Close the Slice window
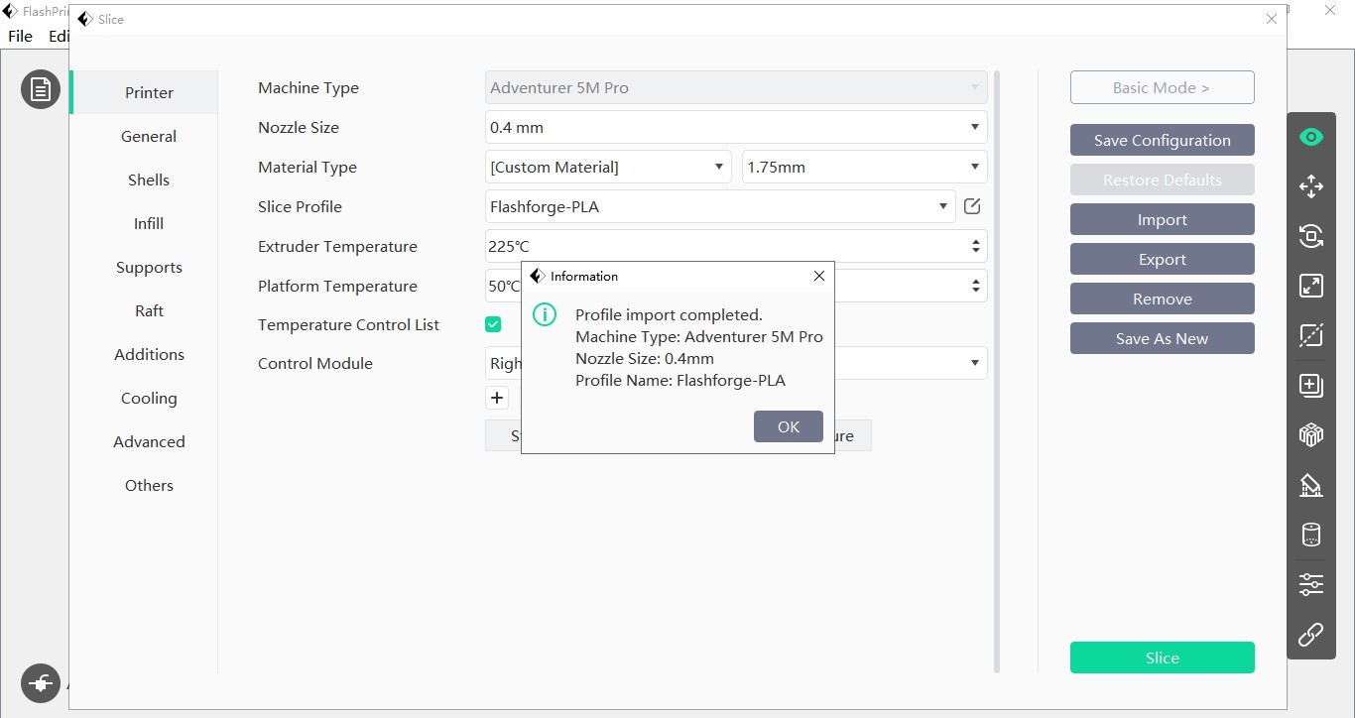This screenshot has width=1355, height=718. (1272, 19)
